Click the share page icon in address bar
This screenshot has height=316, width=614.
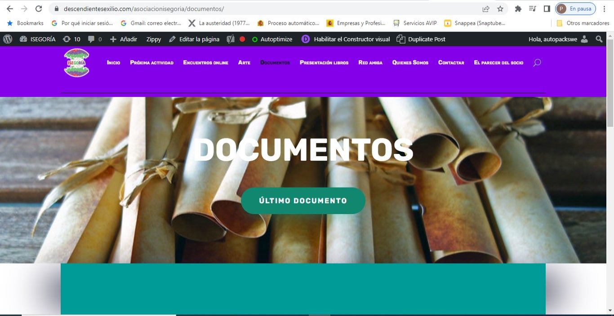tap(486, 9)
